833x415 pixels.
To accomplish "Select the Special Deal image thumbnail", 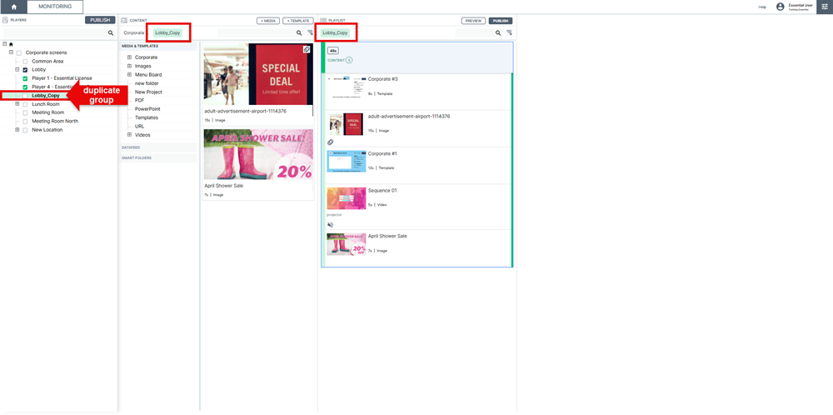I will coord(258,74).
